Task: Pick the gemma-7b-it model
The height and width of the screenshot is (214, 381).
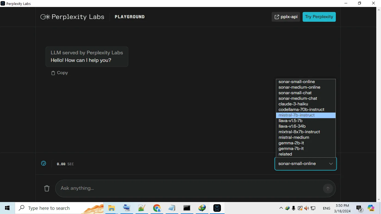Action: (x=306, y=149)
